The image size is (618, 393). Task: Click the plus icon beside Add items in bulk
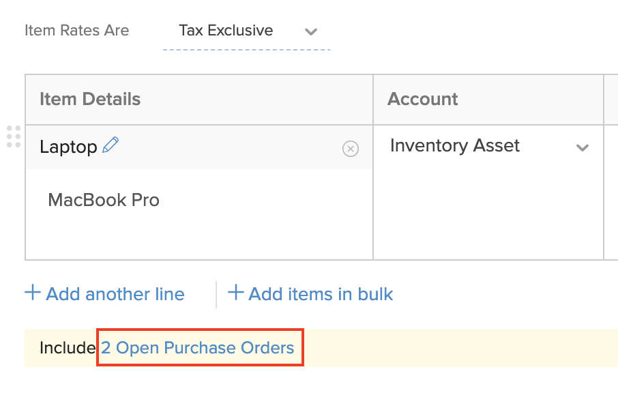(235, 293)
